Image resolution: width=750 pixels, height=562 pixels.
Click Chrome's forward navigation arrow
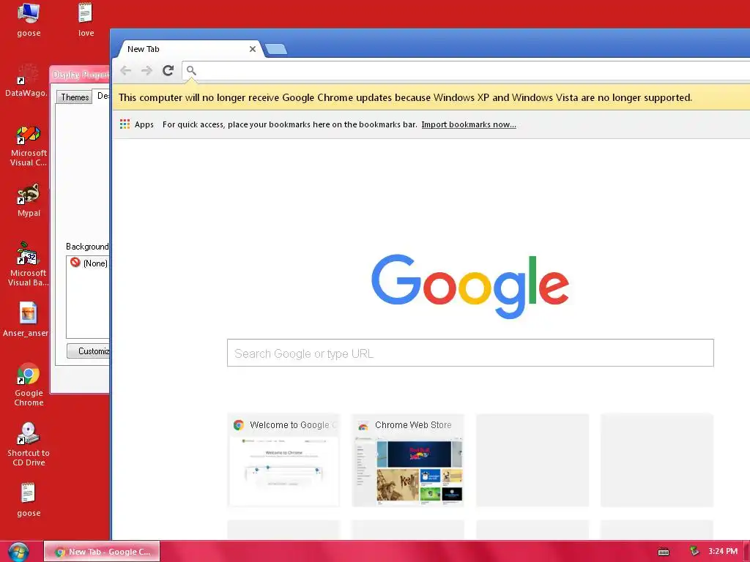[146, 71]
